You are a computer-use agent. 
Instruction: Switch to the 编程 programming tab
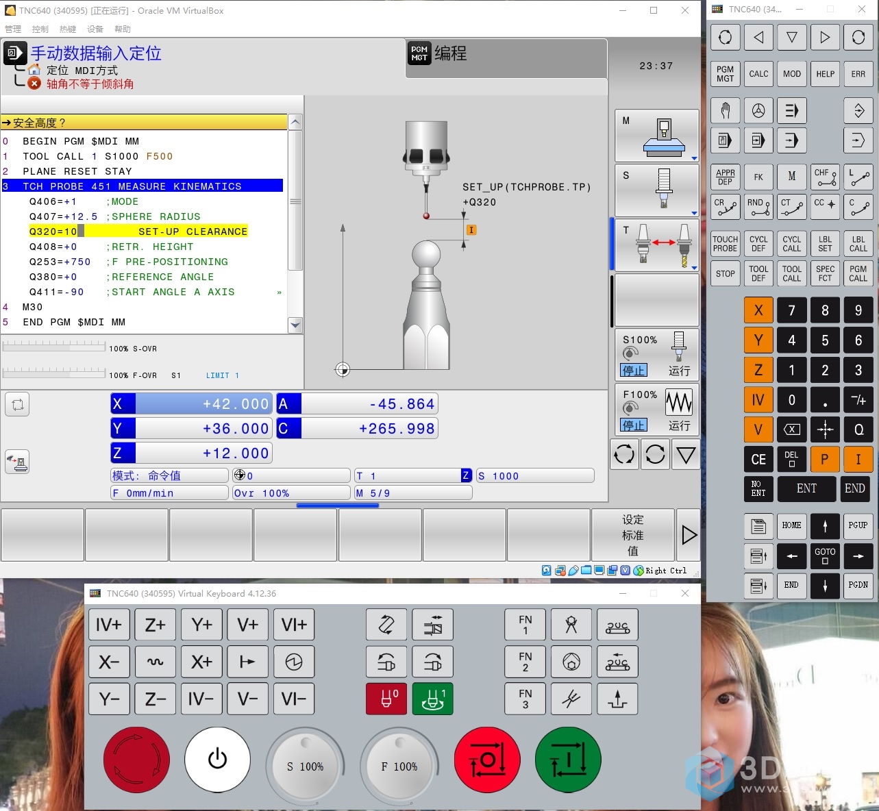(x=506, y=58)
